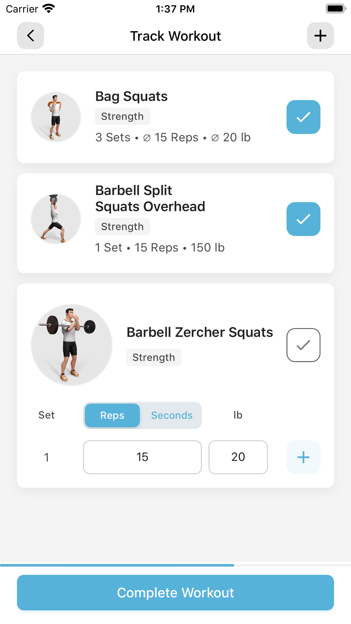Open the Bag Squats exercise image
This screenshot has width=351, height=624.
[x=56, y=117]
